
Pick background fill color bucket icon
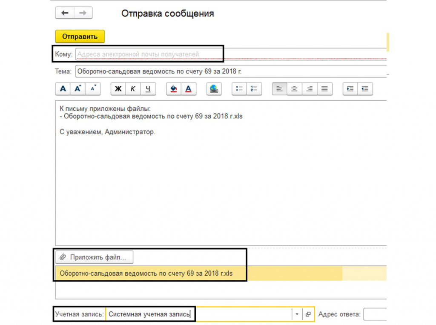[174, 89]
